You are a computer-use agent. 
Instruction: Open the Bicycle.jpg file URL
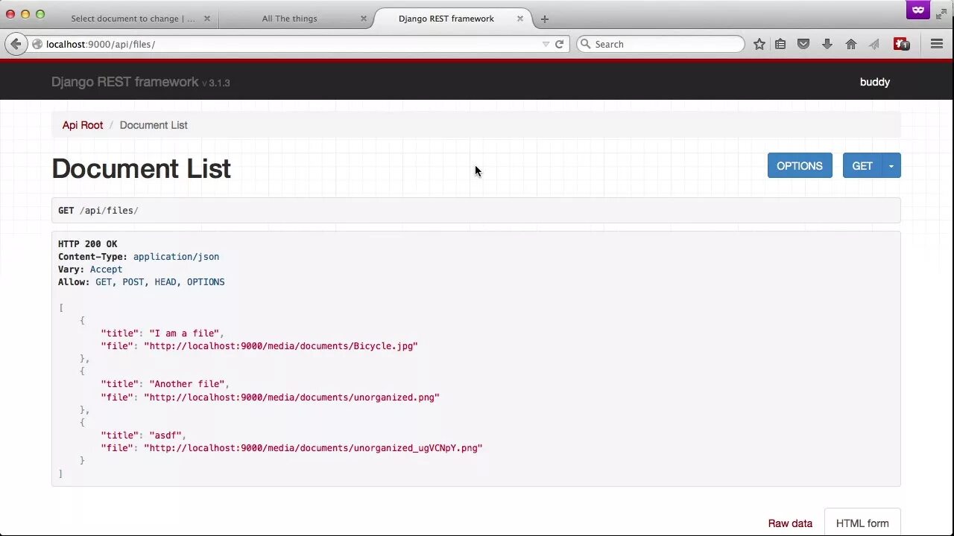281,346
